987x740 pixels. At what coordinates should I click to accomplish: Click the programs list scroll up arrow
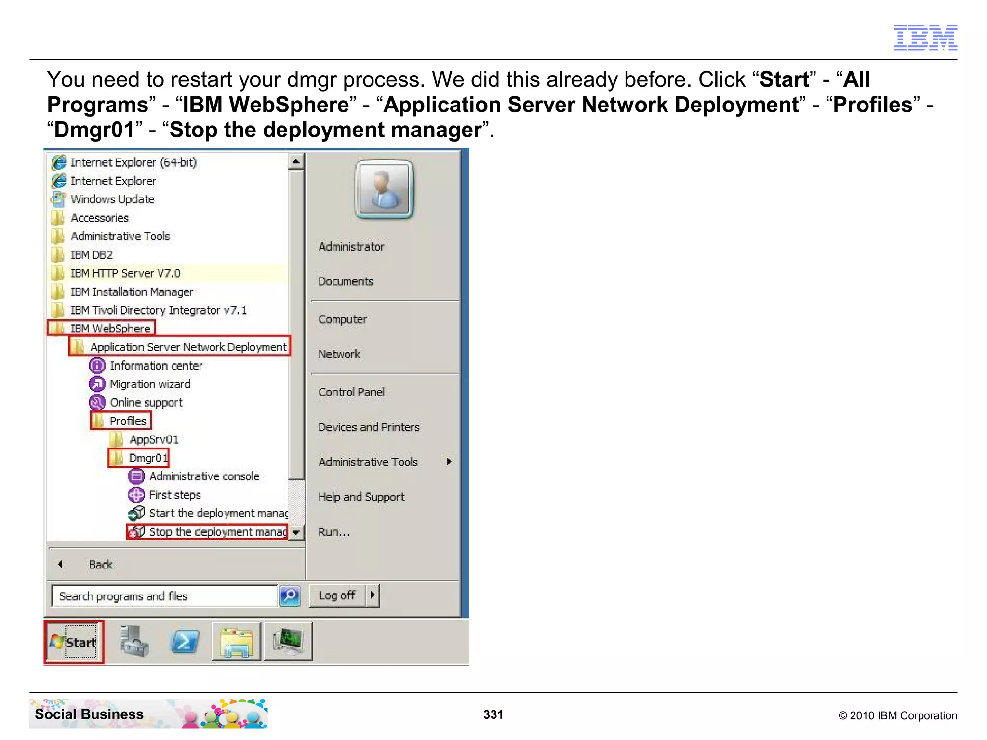pos(296,161)
